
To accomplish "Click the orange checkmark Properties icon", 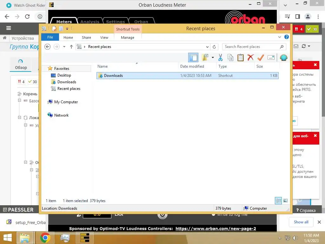I will click(x=261, y=58).
